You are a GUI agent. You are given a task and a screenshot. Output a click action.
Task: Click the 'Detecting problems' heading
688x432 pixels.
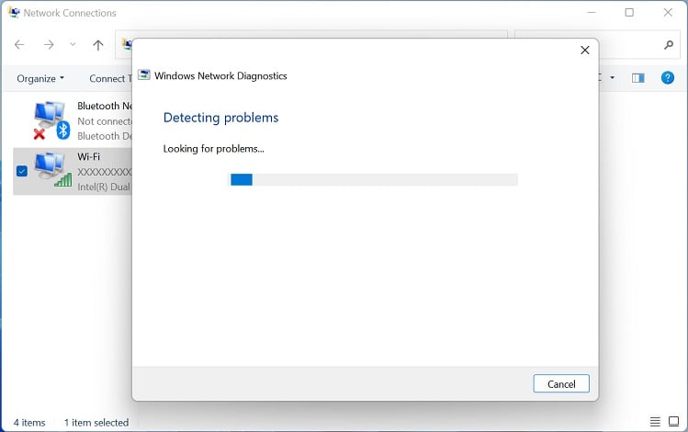pyautogui.click(x=220, y=118)
